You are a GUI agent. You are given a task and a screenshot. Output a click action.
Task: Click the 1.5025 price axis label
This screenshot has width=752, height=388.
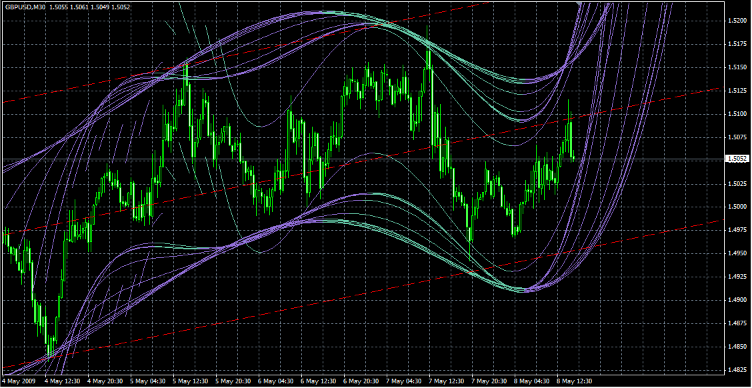(737, 184)
